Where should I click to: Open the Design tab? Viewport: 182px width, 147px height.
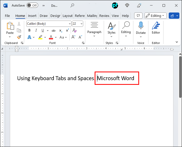click(55, 16)
